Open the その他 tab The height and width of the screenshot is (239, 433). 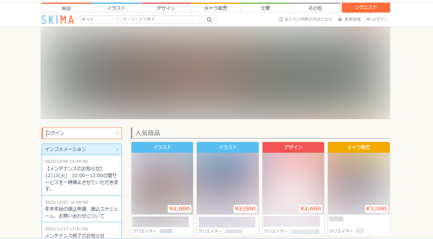coord(314,7)
